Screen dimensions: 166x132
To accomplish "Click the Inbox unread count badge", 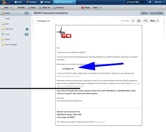I will (26, 13).
